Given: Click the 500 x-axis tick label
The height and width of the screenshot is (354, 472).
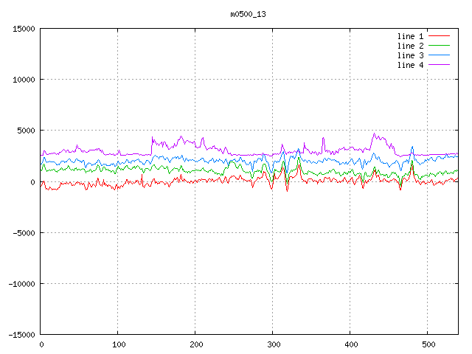Looking at the screenshot, I should coord(428,344).
